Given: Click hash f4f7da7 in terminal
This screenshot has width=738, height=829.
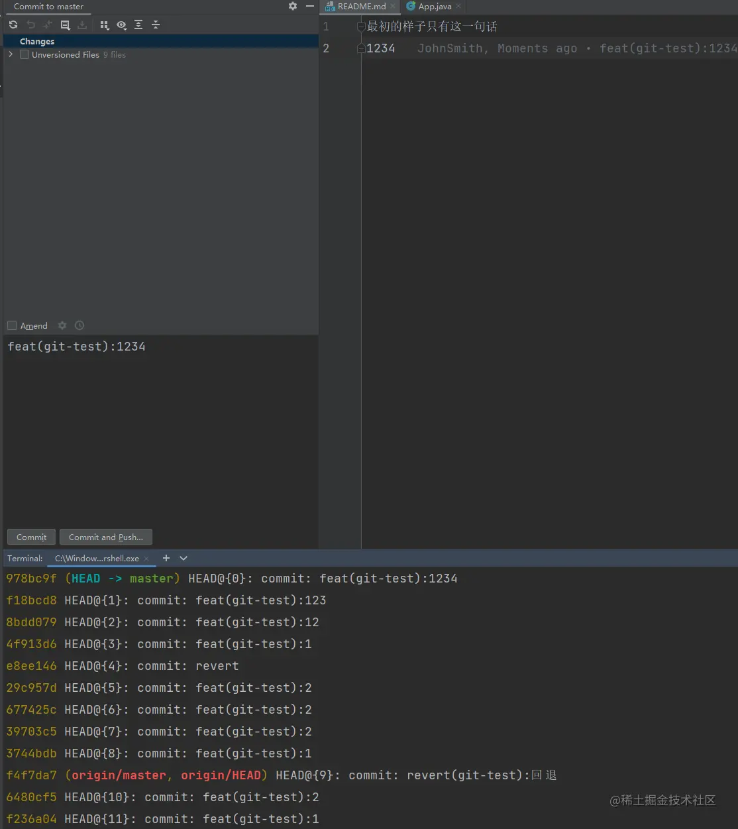Looking at the screenshot, I should tap(32, 775).
